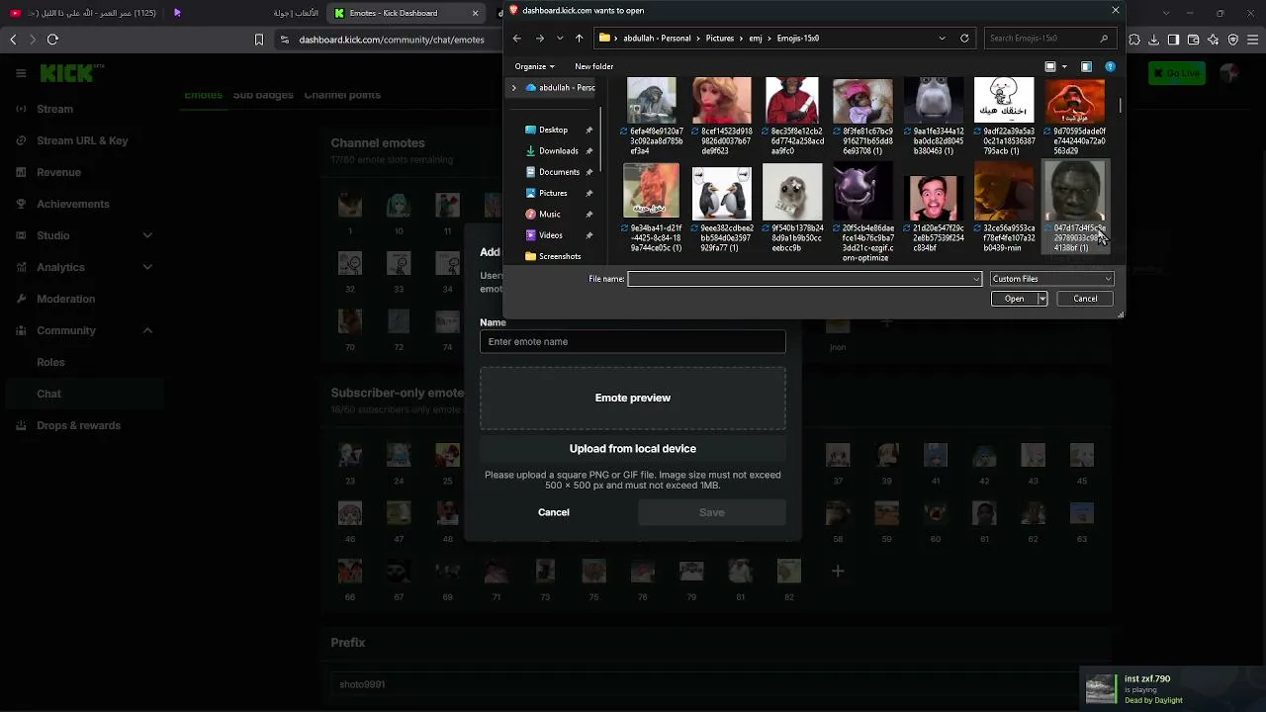Go up one folder level in file dialog
Viewport: 1266px width, 712px height.
click(580, 39)
